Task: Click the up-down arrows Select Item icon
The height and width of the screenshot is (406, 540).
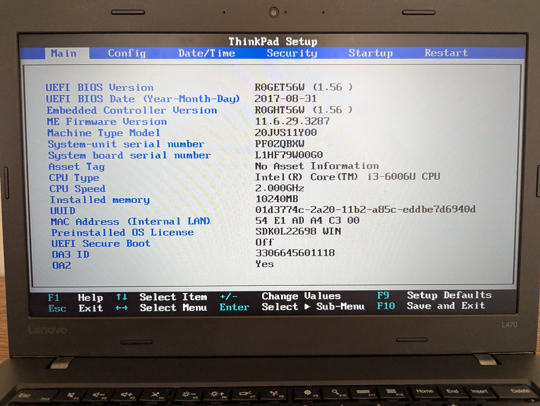Action: pos(122,297)
